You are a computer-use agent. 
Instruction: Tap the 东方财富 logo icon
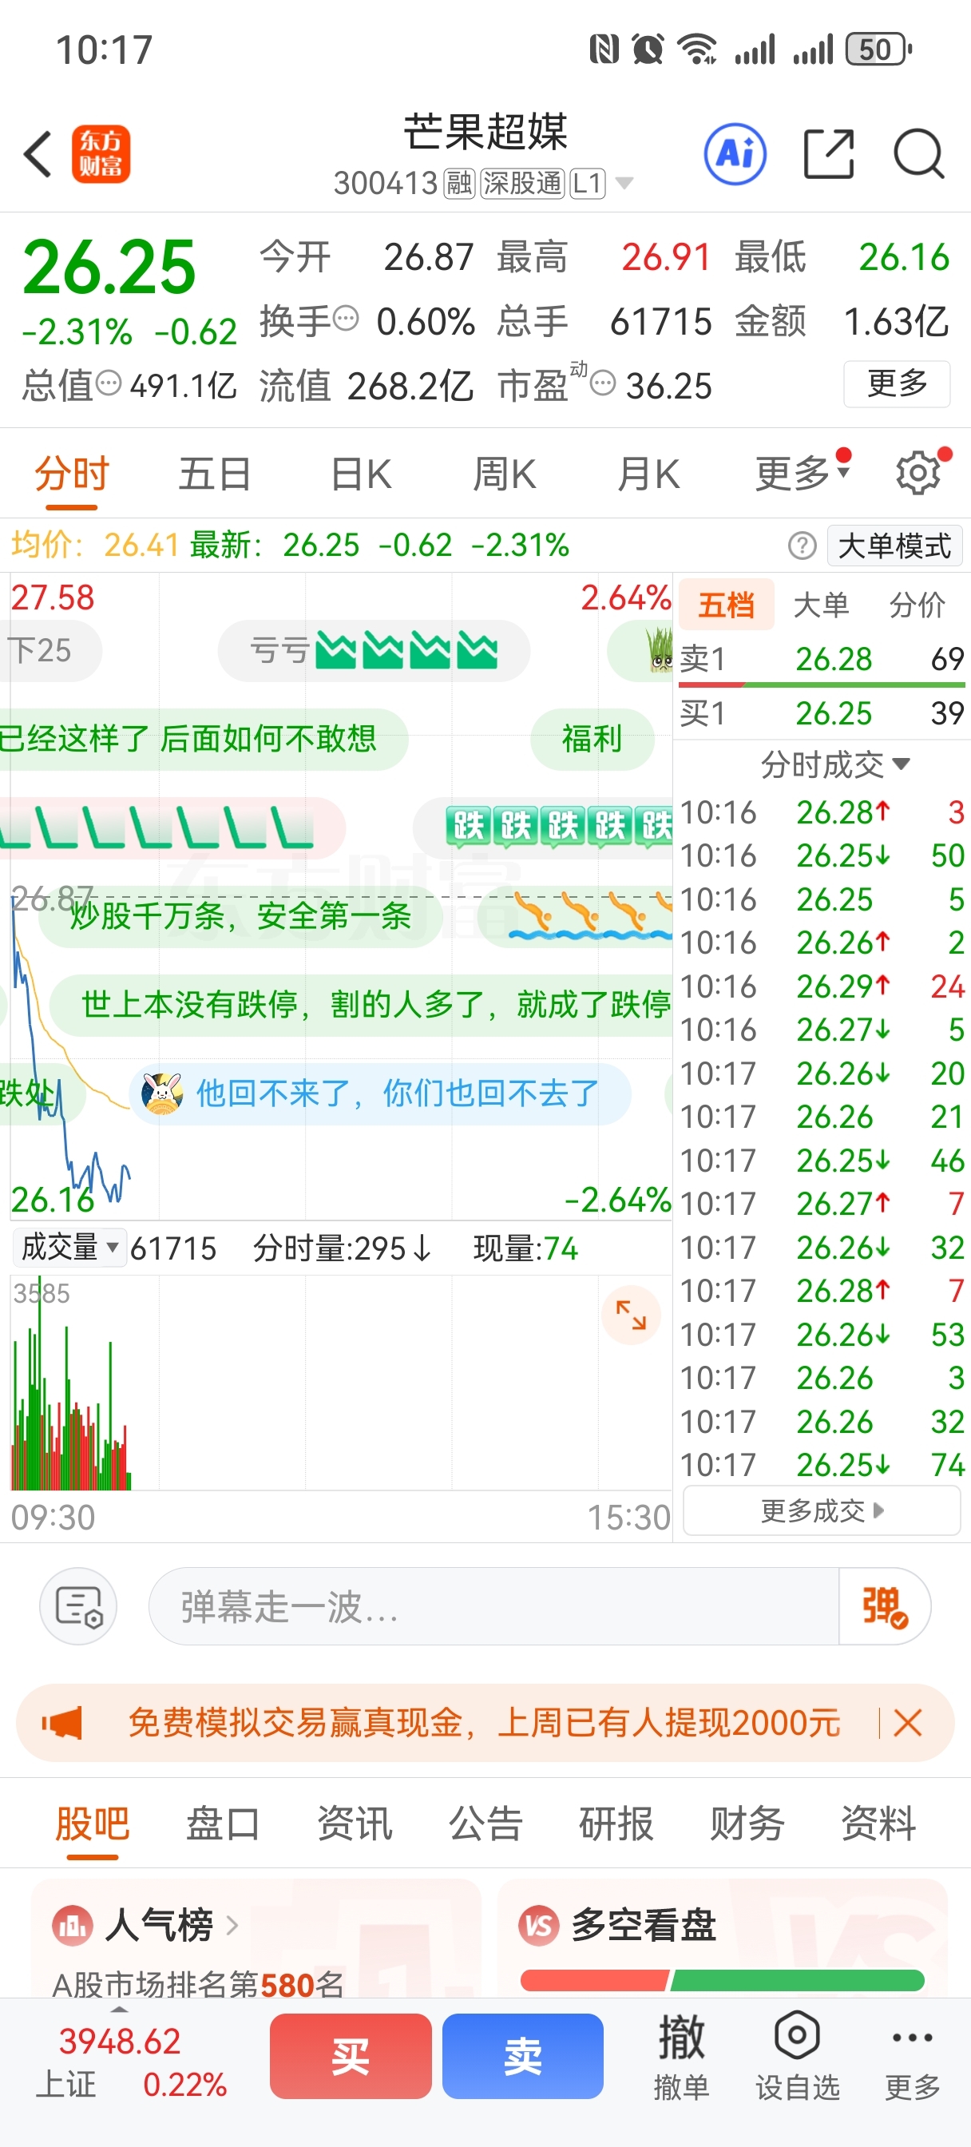click(x=101, y=154)
